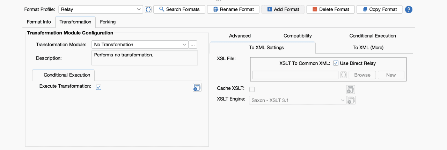The height and width of the screenshot is (150, 447).
Task: Click the script icon beside Cache XSLT
Action: (351, 89)
